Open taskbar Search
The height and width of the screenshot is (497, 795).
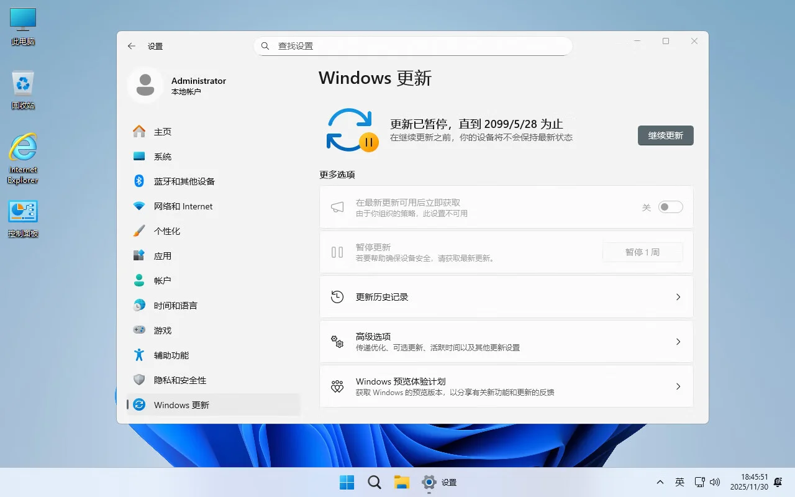coord(374,481)
